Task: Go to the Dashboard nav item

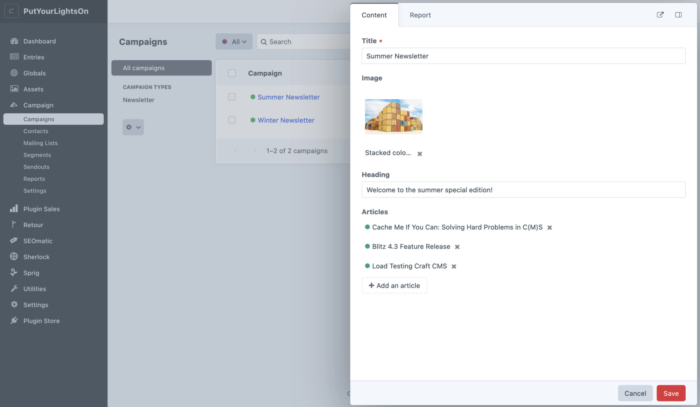Action: pos(39,41)
